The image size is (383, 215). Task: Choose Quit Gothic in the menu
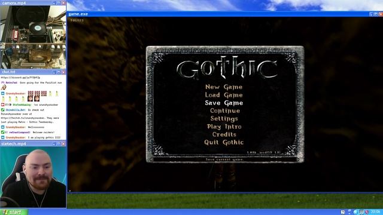coord(224,142)
